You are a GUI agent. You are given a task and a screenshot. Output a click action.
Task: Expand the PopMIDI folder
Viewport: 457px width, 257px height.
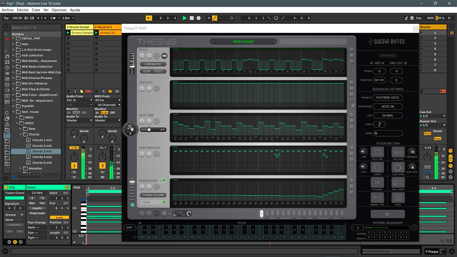click(x=14, y=106)
